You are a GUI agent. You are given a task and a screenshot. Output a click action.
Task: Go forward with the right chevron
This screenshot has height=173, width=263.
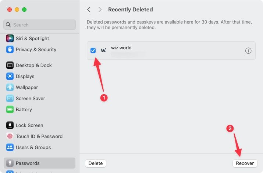click(100, 10)
